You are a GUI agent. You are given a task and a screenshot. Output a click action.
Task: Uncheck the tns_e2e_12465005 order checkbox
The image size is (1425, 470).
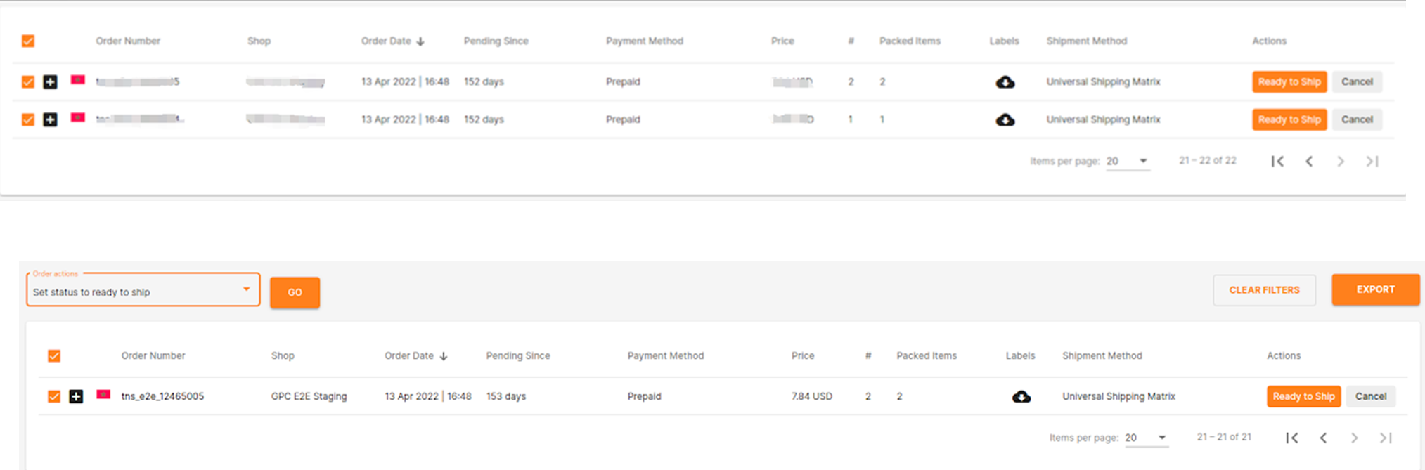pyautogui.click(x=54, y=397)
